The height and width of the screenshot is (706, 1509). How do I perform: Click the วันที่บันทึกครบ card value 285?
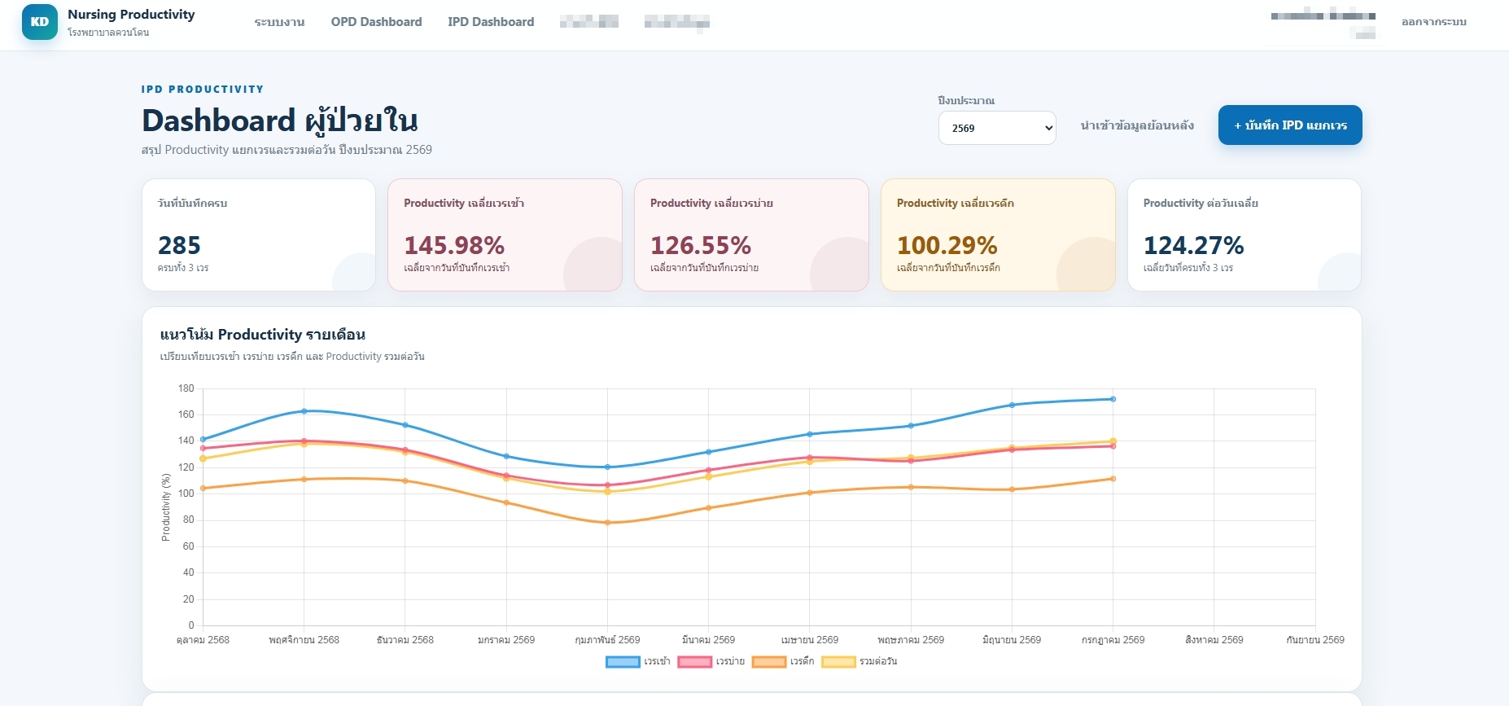[179, 245]
